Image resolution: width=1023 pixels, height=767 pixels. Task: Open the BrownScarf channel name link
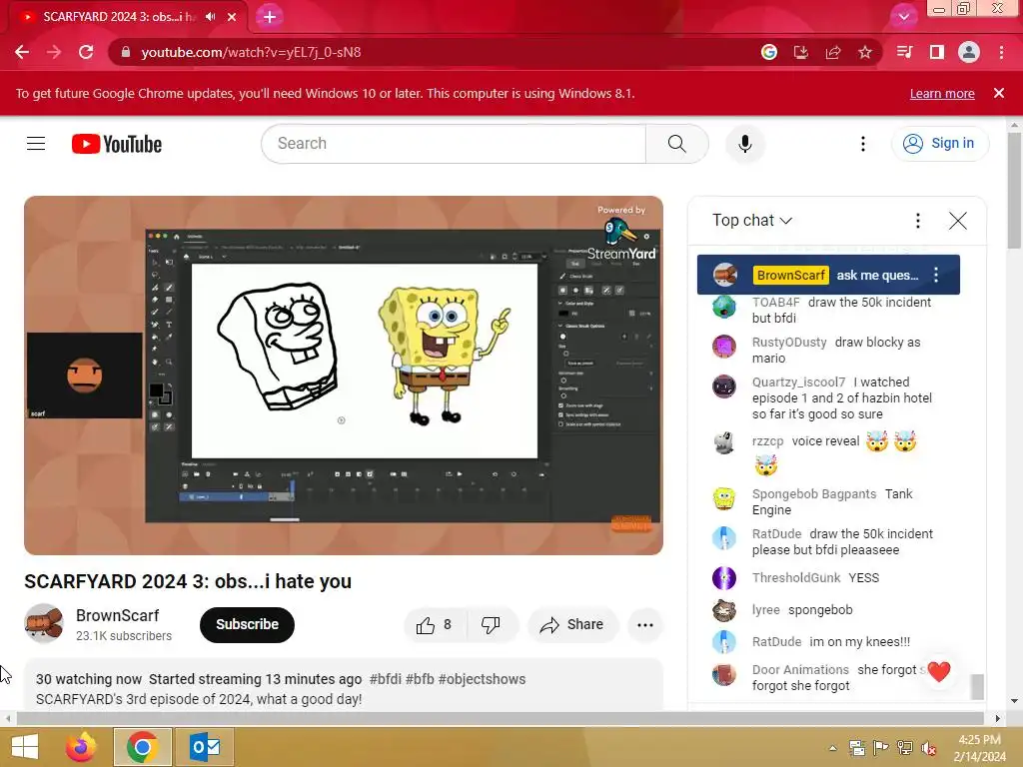(118, 615)
